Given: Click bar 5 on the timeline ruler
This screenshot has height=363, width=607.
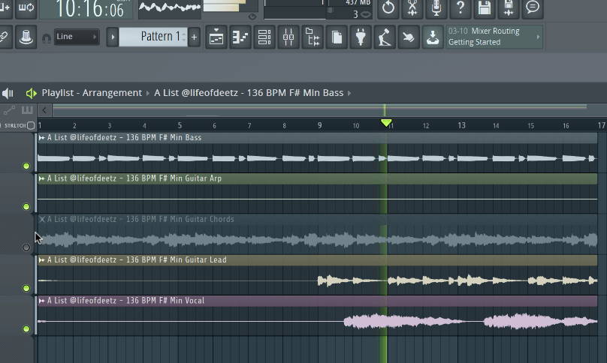Looking at the screenshot, I should click(x=180, y=125).
